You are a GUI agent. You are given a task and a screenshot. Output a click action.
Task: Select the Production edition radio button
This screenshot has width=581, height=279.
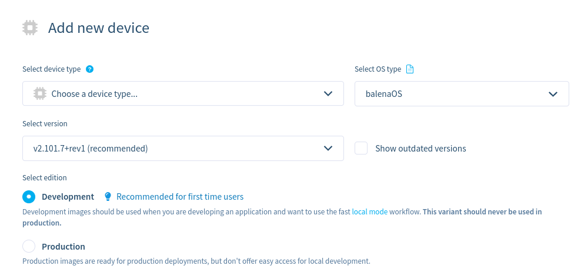coord(29,247)
